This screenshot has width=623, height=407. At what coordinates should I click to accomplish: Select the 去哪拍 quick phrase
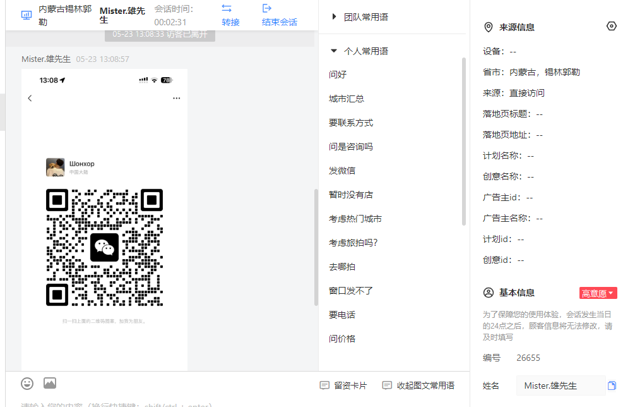coord(342,267)
